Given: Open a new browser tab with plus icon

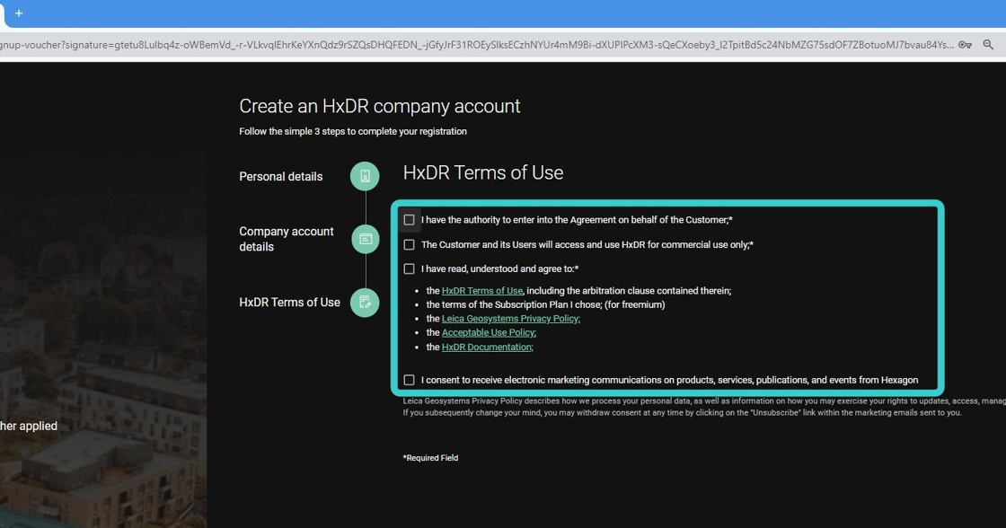Looking at the screenshot, I should tap(19, 13).
